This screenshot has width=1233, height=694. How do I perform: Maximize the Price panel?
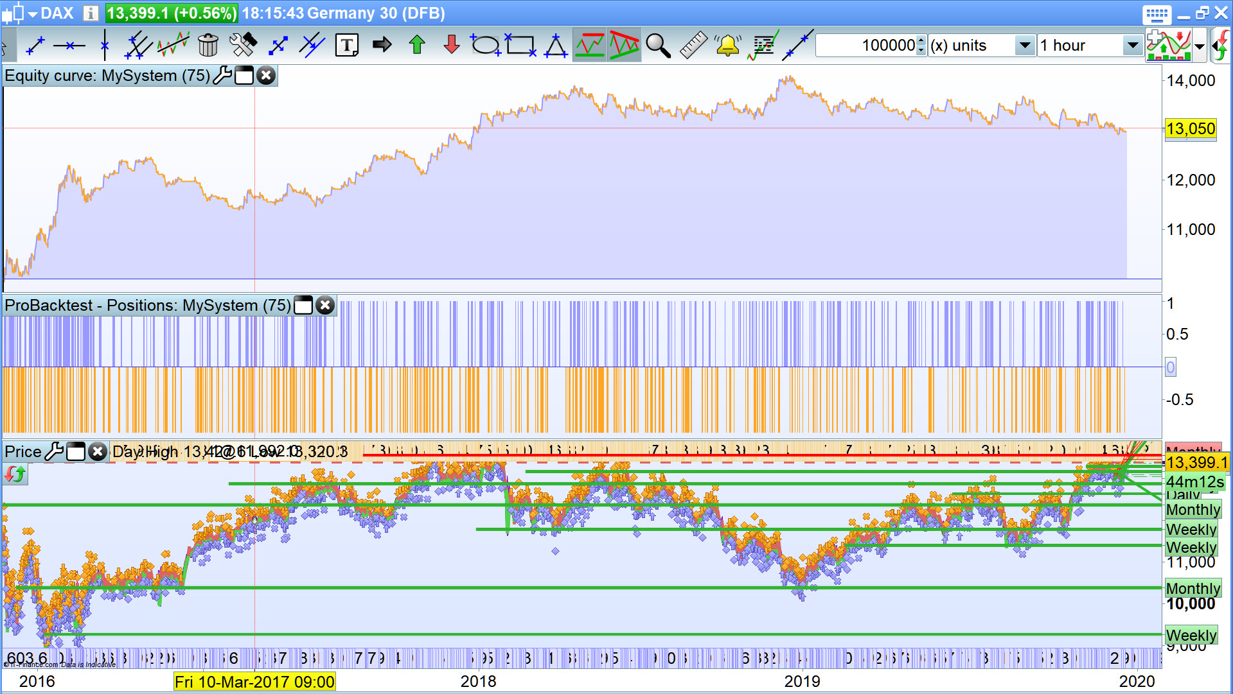pos(76,451)
